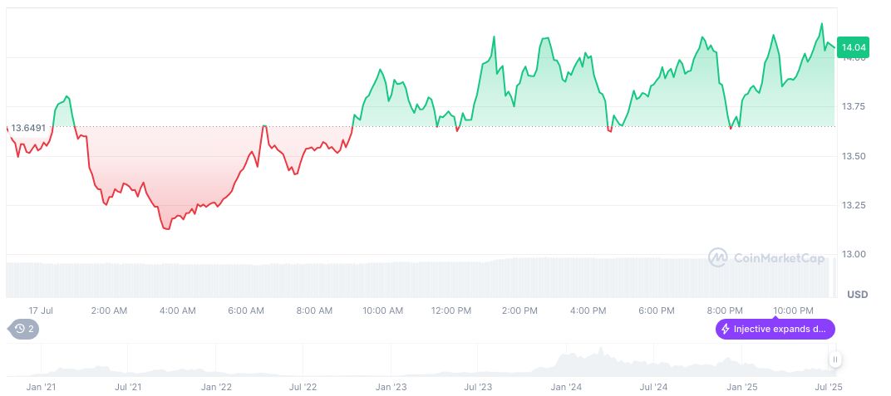The height and width of the screenshot is (396, 891).
Task: Click the green 14.04 current price tag
Action: point(853,48)
